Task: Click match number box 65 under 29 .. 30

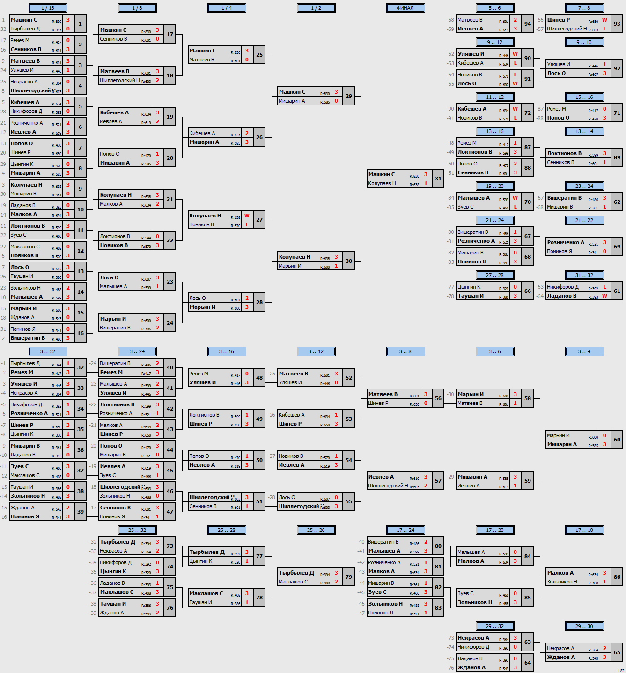Action: 617,652
